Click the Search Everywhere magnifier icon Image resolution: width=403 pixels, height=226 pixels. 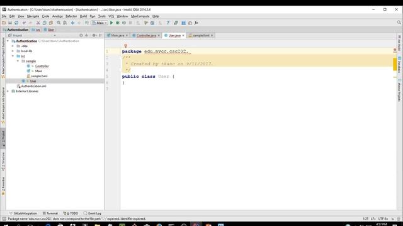(399, 23)
